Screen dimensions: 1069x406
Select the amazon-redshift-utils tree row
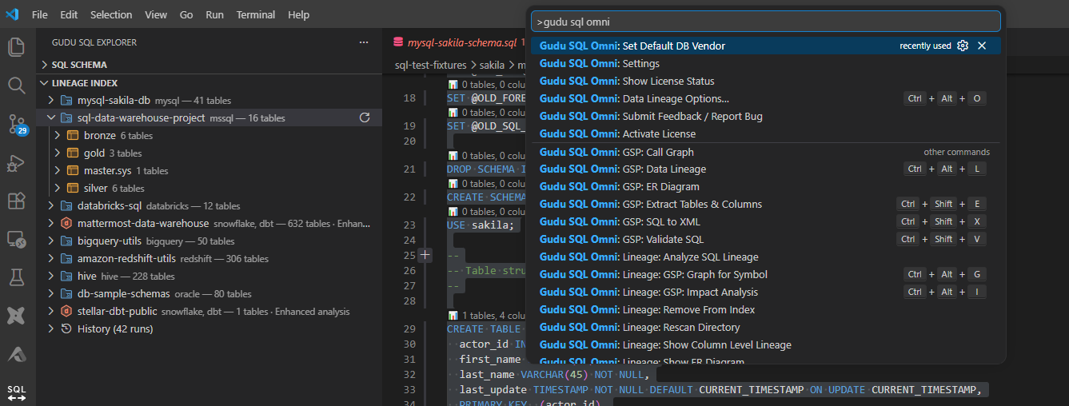[x=209, y=258]
